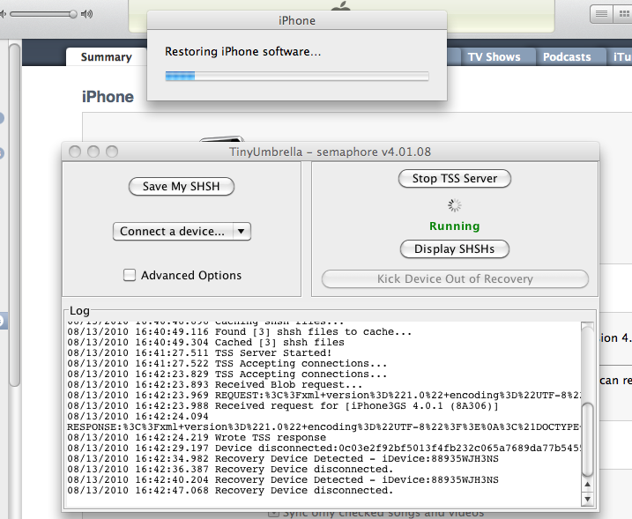Minimize the TinyUmbrella window
This screenshot has width=632, height=519.
pyautogui.click(x=93, y=152)
